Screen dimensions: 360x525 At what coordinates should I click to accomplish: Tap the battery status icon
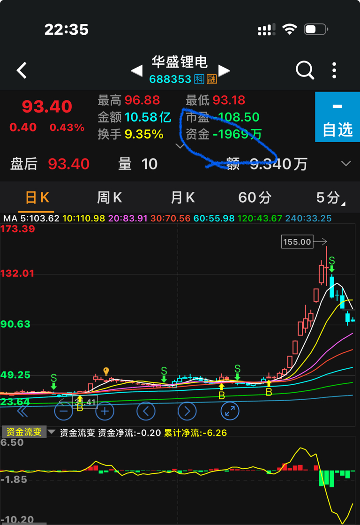click(316, 29)
